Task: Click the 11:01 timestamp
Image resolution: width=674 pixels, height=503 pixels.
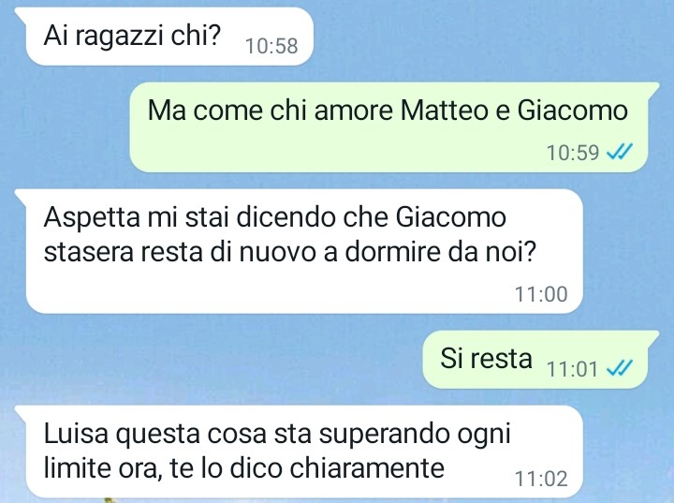Action: [572, 369]
